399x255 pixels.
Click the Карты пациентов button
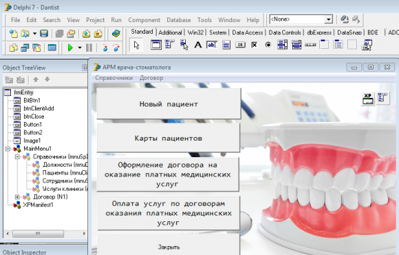click(169, 139)
